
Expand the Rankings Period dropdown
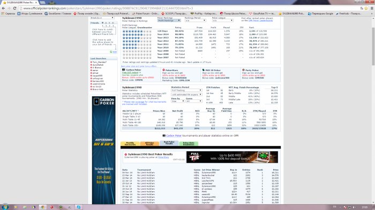click(x=195, y=20)
